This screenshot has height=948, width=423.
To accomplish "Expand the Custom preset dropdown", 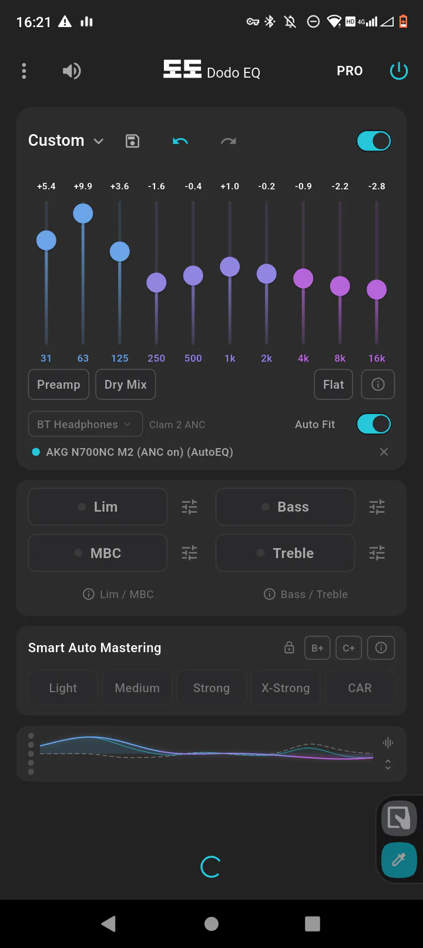I will (66, 141).
